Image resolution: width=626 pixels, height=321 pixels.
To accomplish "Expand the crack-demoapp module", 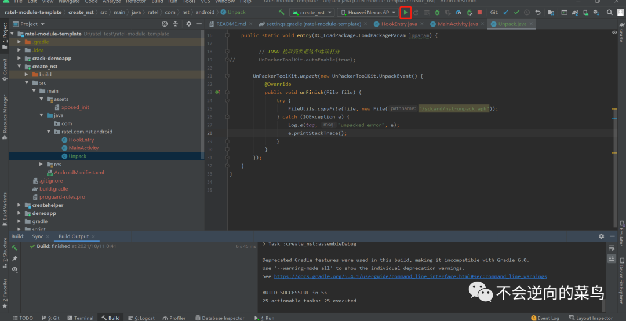I will point(19,59).
